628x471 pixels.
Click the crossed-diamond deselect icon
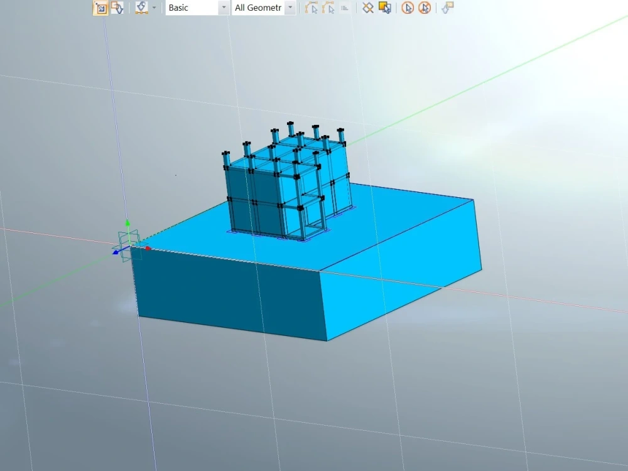[x=369, y=8]
